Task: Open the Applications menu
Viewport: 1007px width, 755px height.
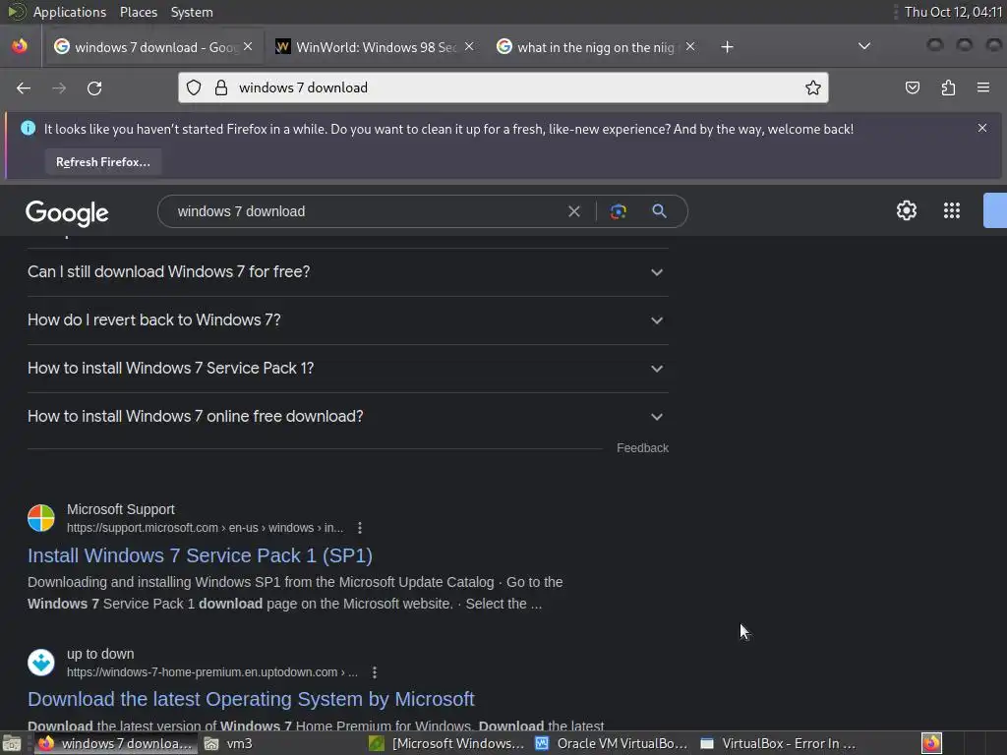Action: pyautogui.click(x=70, y=12)
